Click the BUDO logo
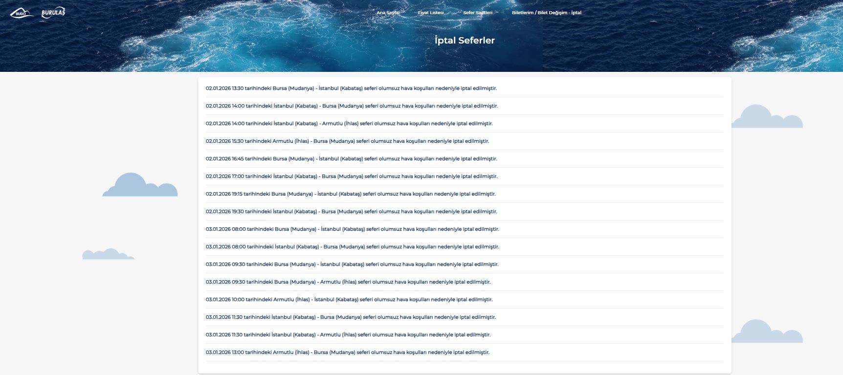Viewport: 843px width, 375px height. [x=21, y=13]
